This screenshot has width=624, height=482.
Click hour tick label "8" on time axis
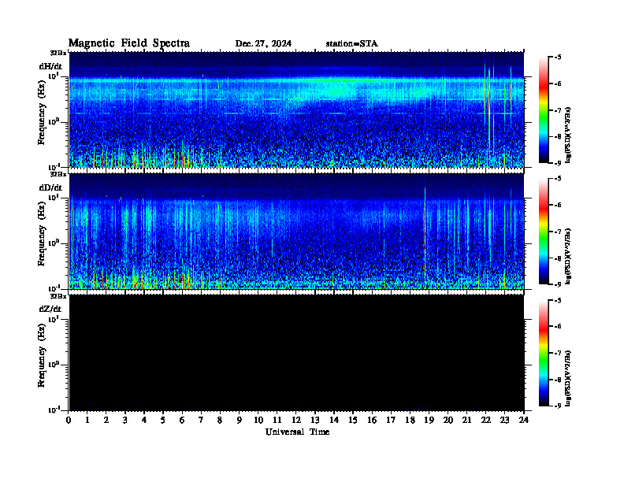click(220, 420)
